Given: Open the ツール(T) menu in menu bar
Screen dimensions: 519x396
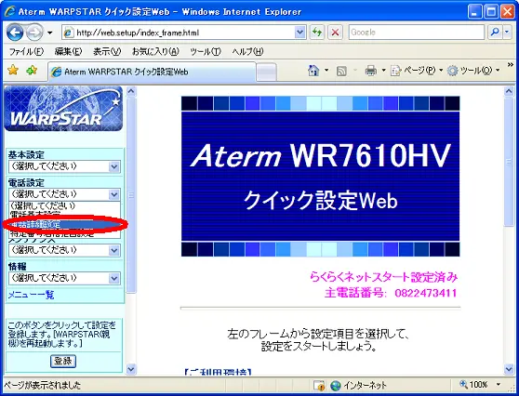Looking at the screenshot, I should pyautogui.click(x=206, y=52).
